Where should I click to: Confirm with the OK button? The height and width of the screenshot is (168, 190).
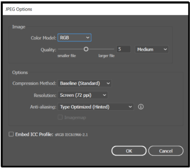coord(129,151)
